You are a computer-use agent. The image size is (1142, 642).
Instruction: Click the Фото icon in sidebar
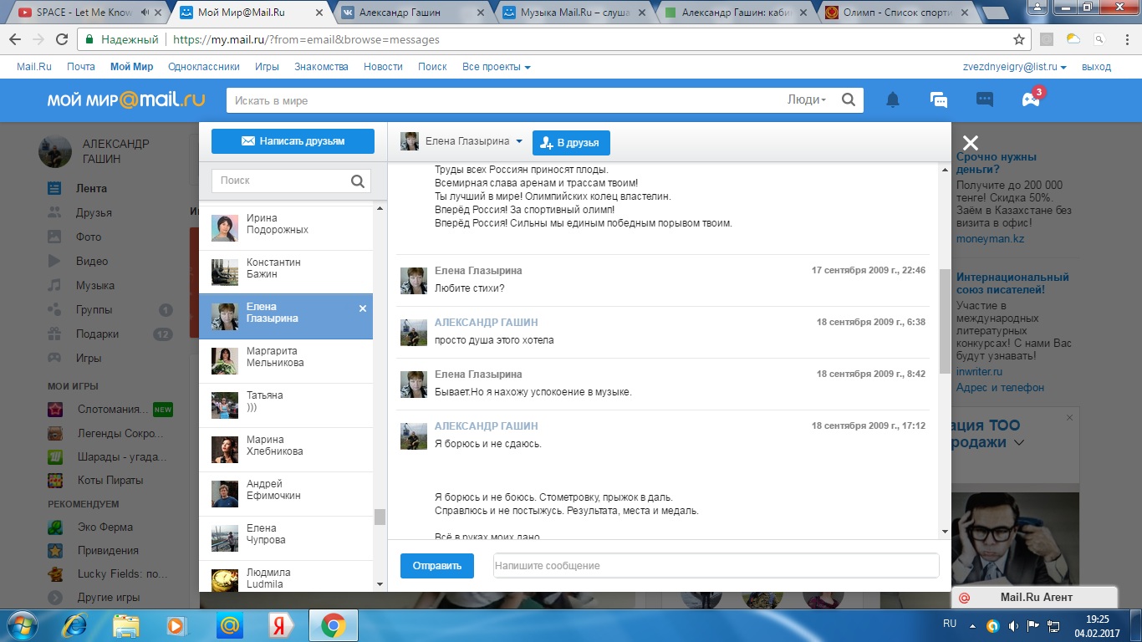point(55,237)
